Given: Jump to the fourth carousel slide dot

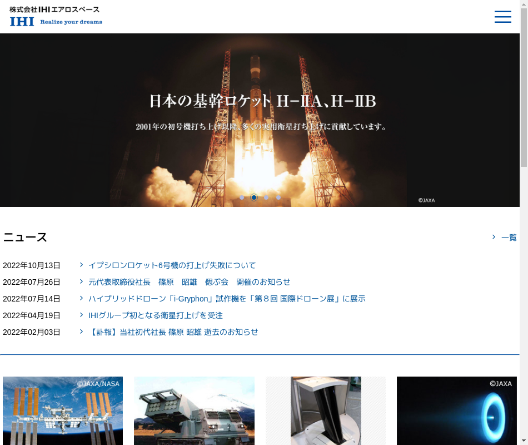Looking at the screenshot, I should coord(278,197).
